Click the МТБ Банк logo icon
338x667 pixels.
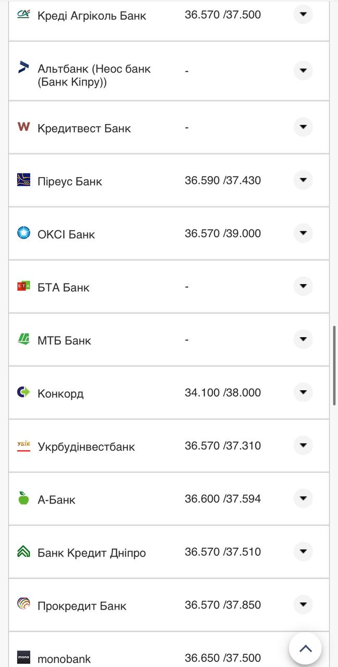[23, 339]
